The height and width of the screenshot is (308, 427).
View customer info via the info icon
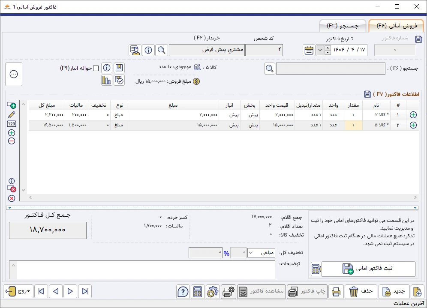coord(148,50)
